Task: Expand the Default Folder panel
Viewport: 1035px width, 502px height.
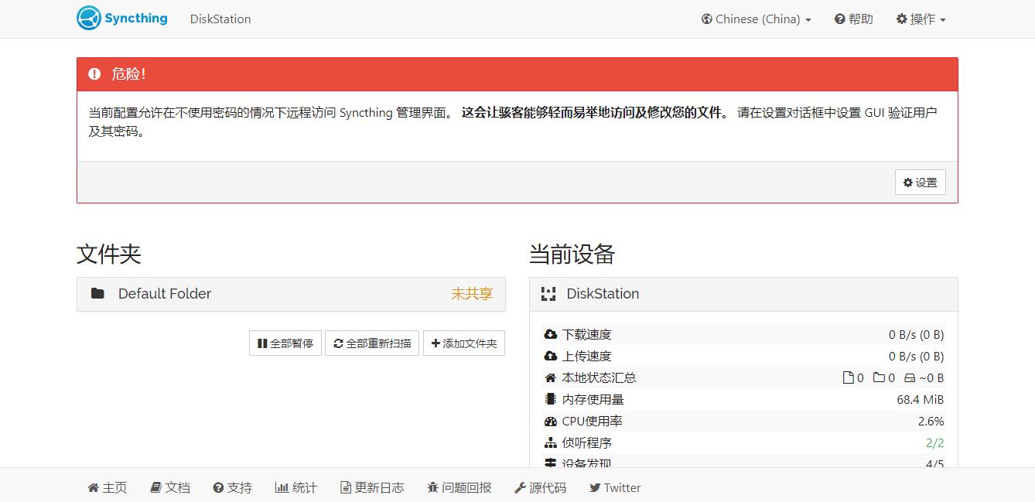Action: [x=290, y=294]
